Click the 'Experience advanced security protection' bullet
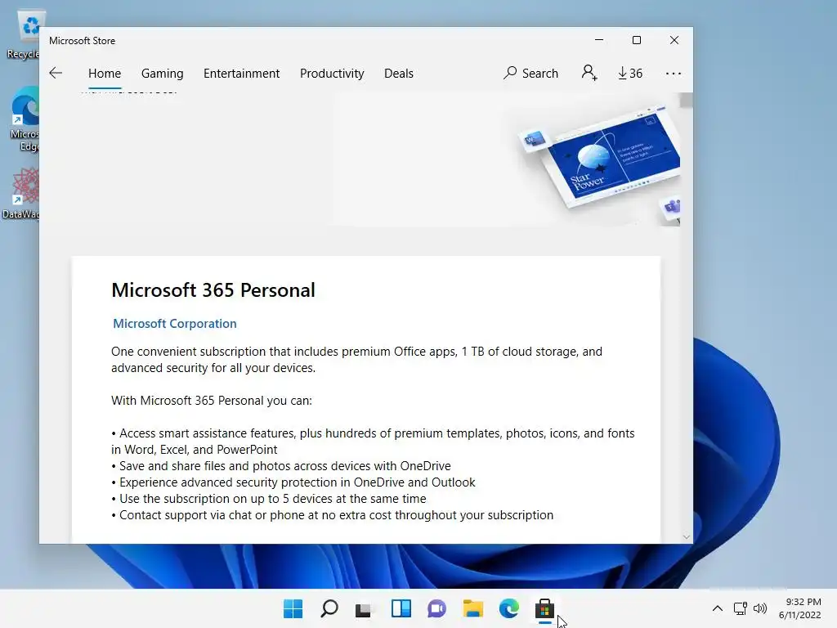 (293, 482)
